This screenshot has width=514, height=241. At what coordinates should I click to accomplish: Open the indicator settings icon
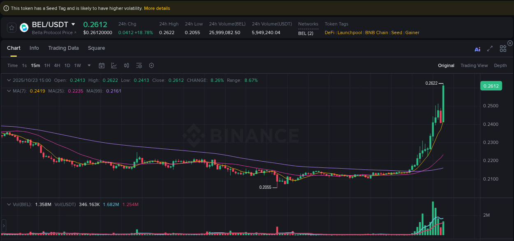(x=139, y=65)
